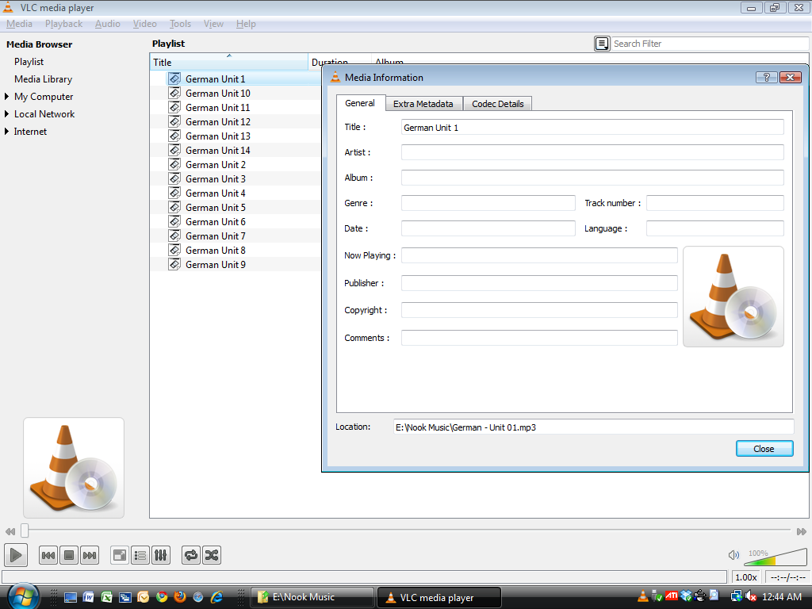812x609 pixels.
Task: Toggle the show playlist button
Action: (x=140, y=555)
